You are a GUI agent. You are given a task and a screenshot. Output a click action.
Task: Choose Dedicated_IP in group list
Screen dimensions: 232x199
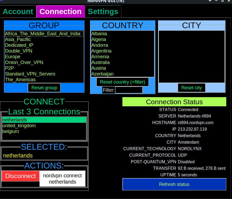pos(44,45)
